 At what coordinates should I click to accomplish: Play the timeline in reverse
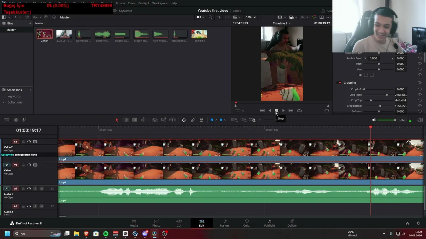pos(270,111)
